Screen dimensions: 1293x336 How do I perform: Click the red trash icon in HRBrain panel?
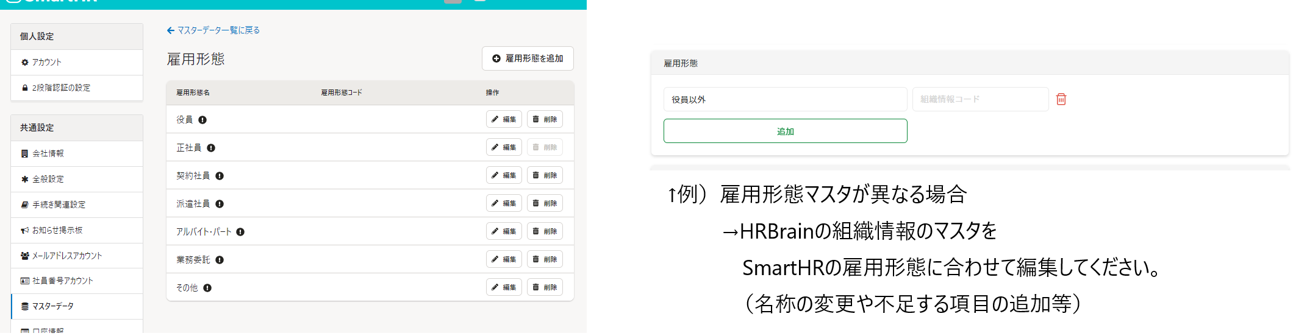[1061, 99]
